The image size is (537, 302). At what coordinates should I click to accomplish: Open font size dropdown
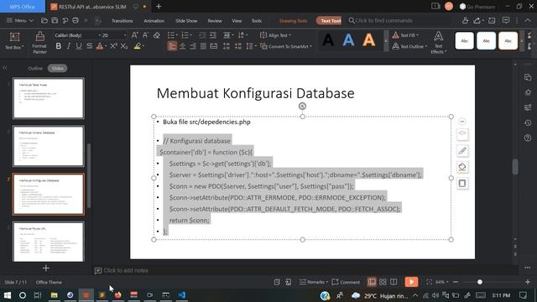pos(125,35)
